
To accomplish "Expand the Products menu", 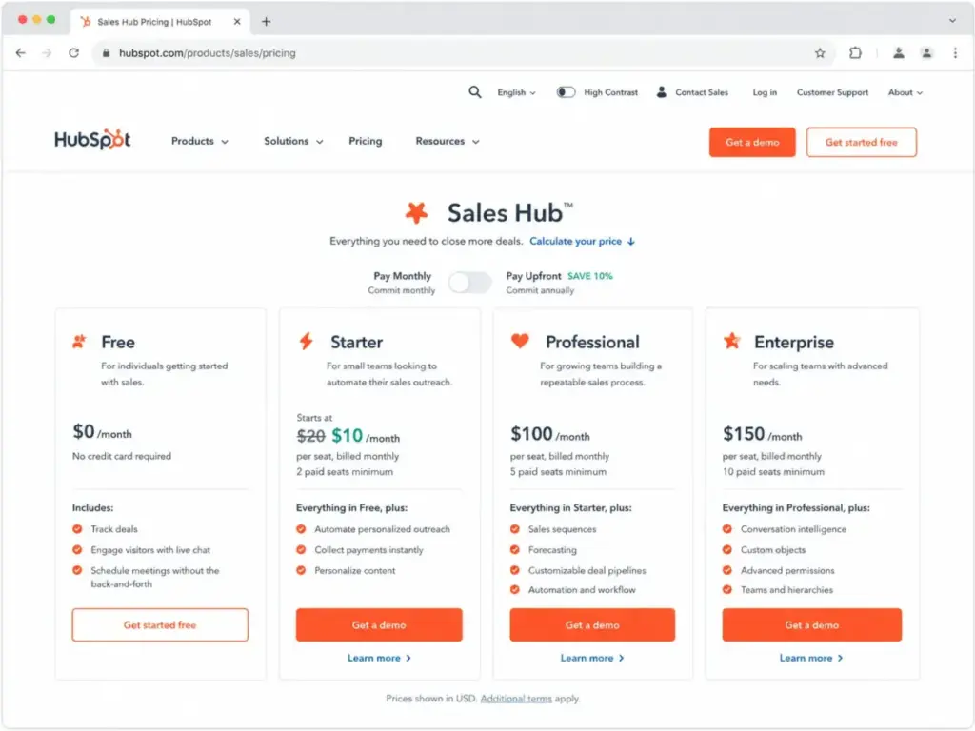I will [x=200, y=141].
